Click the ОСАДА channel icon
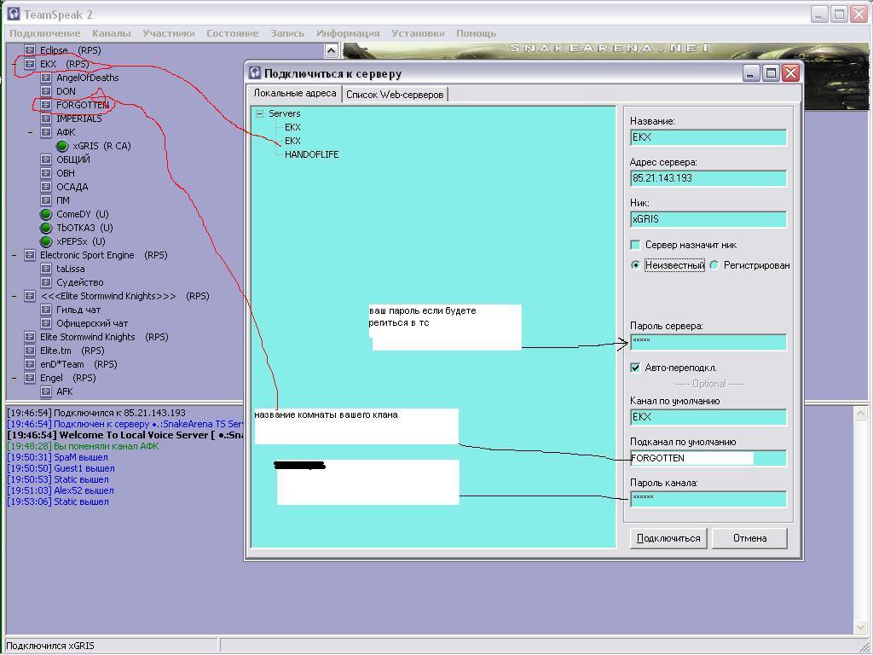Viewport: 873px width, 655px height. click(46, 187)
